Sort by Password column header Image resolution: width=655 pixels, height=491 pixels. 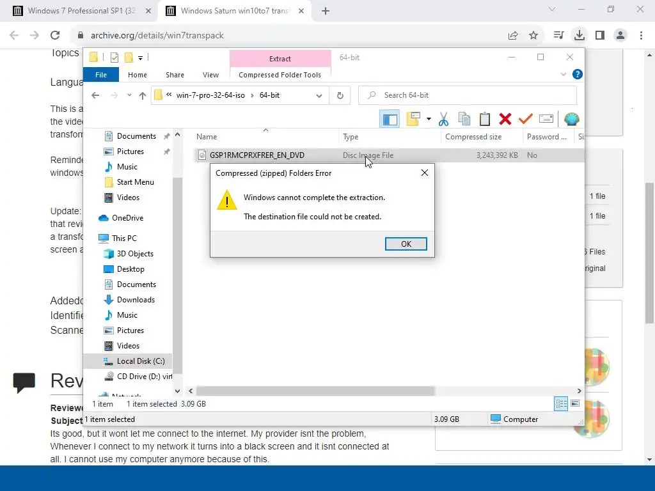(x=548, y=137)
